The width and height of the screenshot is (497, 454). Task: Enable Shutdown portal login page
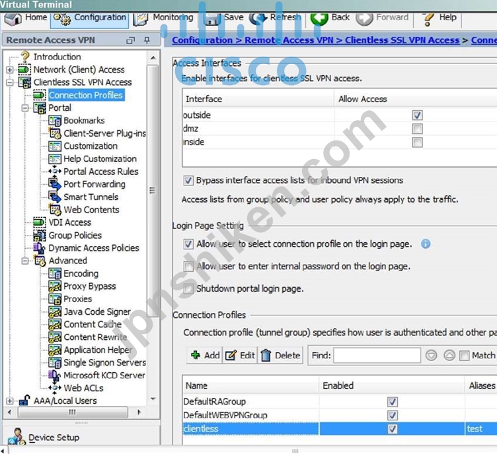tap(188, 288)
